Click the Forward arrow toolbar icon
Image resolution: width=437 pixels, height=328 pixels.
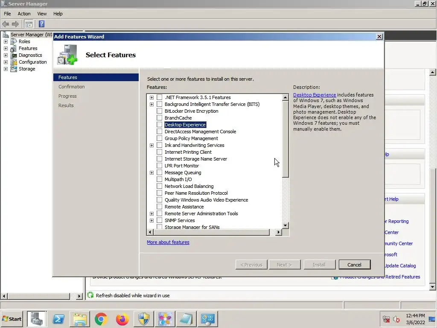tap(15, 24)
